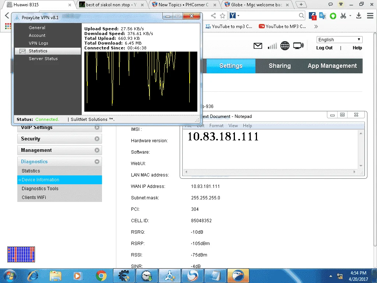This screenshot has width=377, height=283.
Task: Select Device Information under Diagnostics
Action: (60, 180)
